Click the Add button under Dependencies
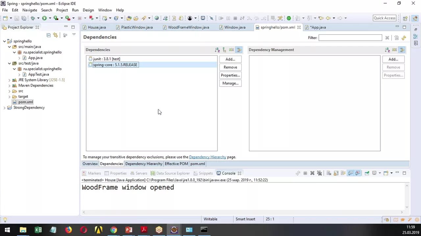Screen dimensions: 421x236 tap(230, 59)
